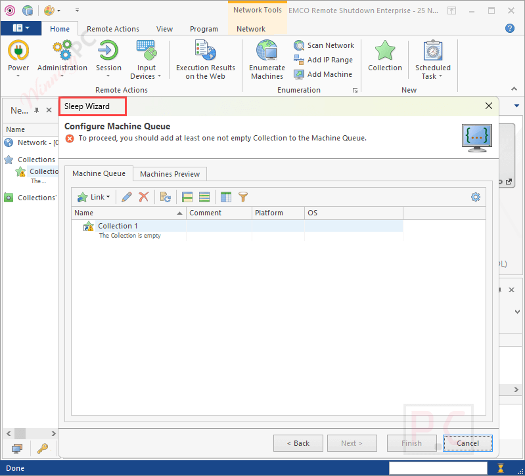525x476 pixels.
Task: Open the Link dropdown in the queue toolbar
Action: pyautogui.click(x=94, y=197)
